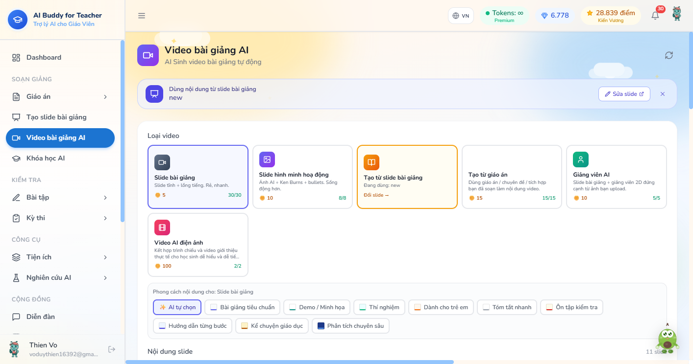
Task: Click the star points 28.839 điểm badge
Action: click(611, 16)
